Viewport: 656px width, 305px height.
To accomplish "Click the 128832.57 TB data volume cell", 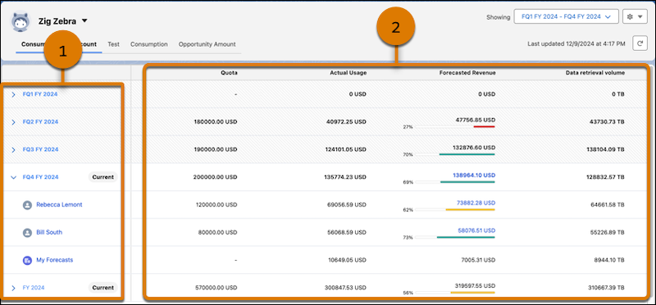I will [604, 177].
